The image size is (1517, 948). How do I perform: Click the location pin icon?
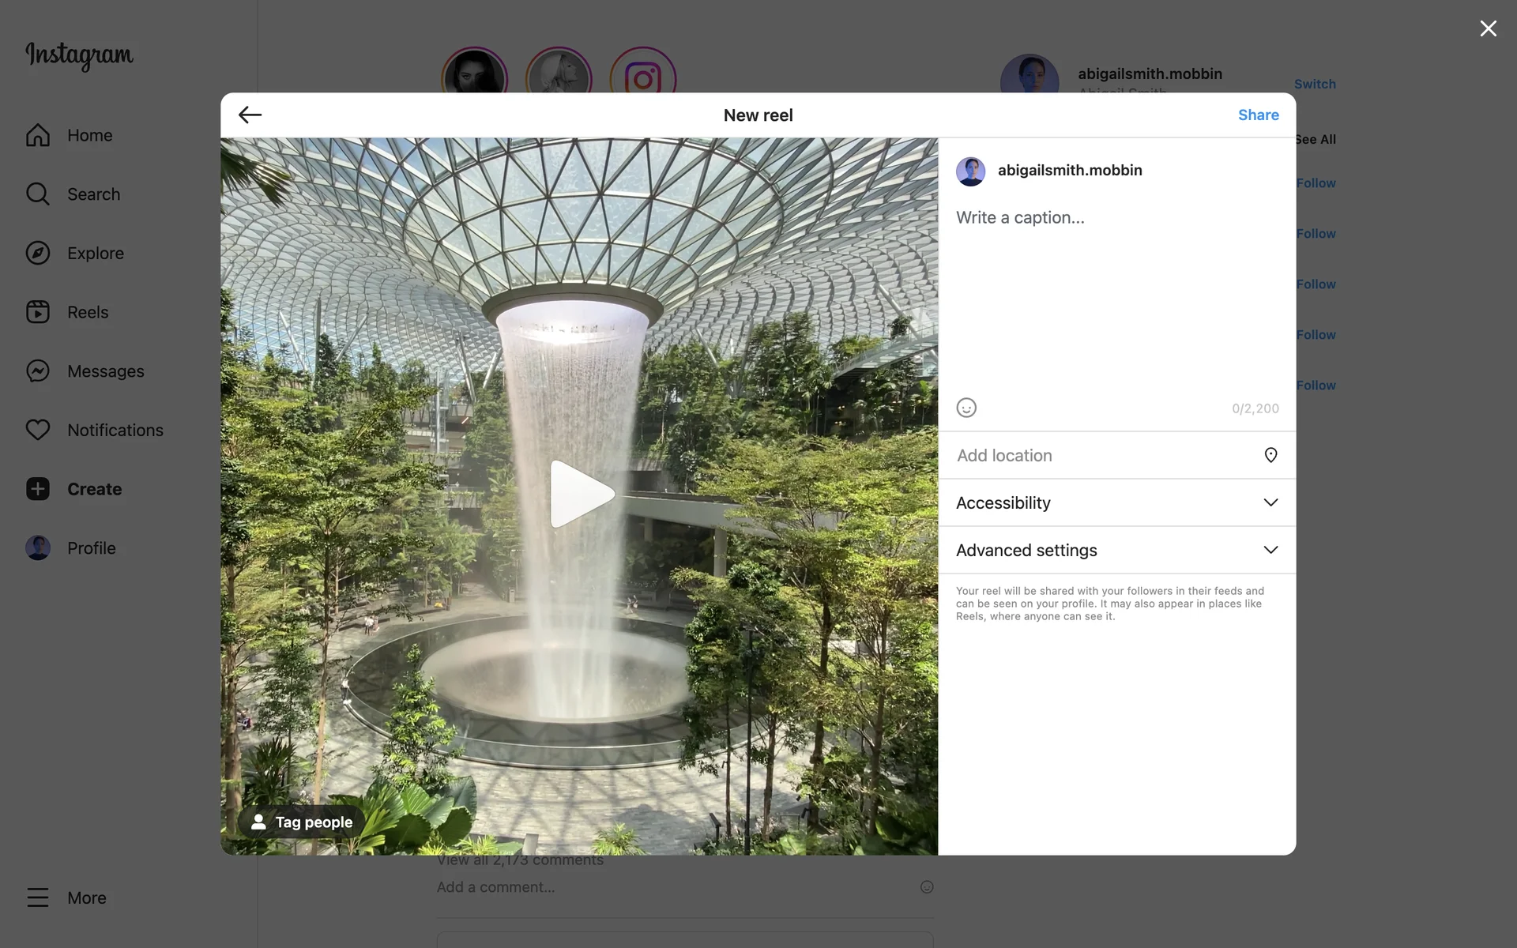[1270, 455]
